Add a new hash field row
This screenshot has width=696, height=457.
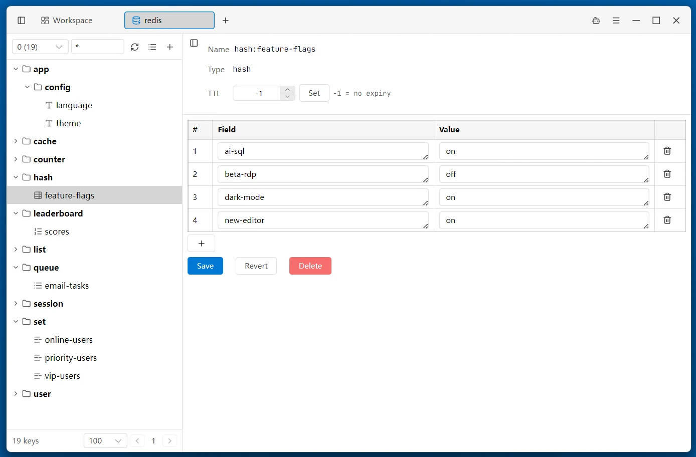click(202, 244)
